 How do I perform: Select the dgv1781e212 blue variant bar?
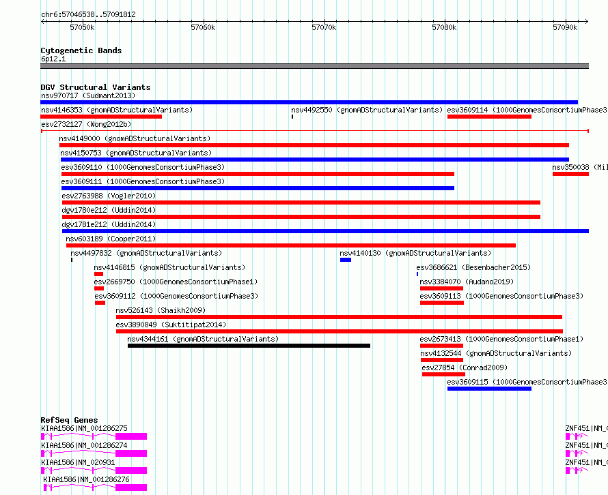tap(326, 231)
